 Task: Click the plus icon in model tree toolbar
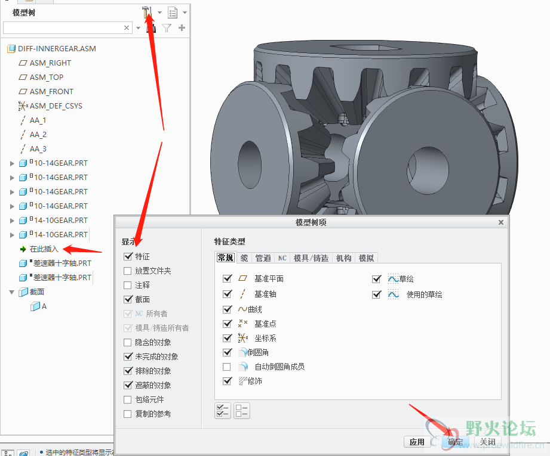point(182,27)
